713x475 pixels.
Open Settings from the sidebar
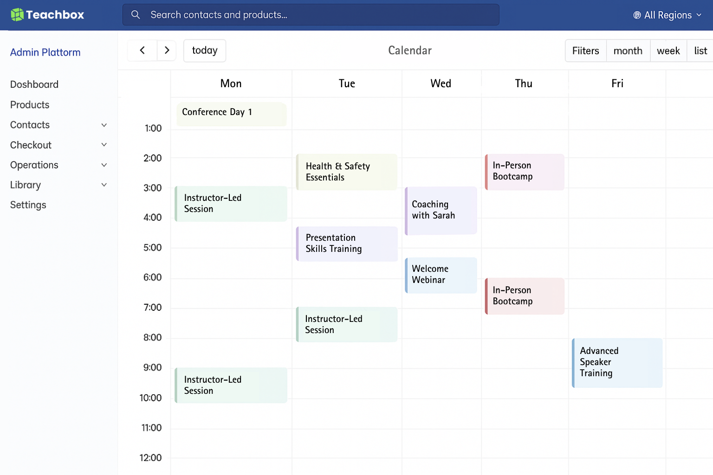pos(28,205)
